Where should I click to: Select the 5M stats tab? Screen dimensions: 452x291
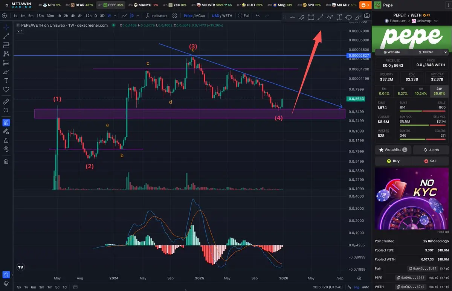tap(384, 91)
